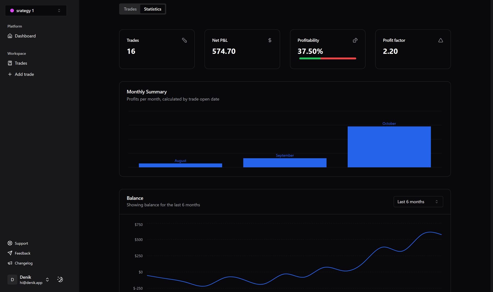Click the Trades notebook icon in sidebar

10,63
